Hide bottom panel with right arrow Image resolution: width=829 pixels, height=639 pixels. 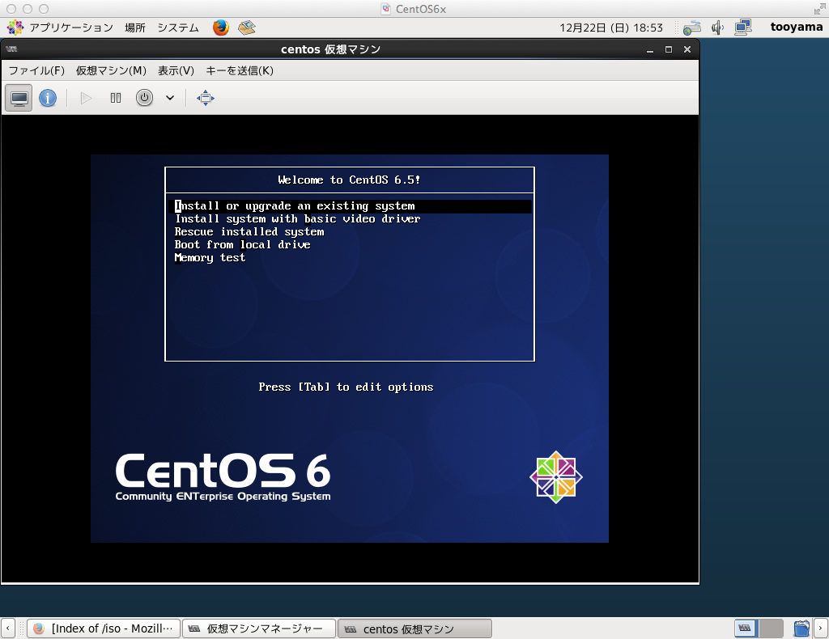coord(821,628)
